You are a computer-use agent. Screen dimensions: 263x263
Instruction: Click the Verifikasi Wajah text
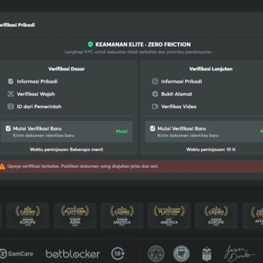(36, 94)
